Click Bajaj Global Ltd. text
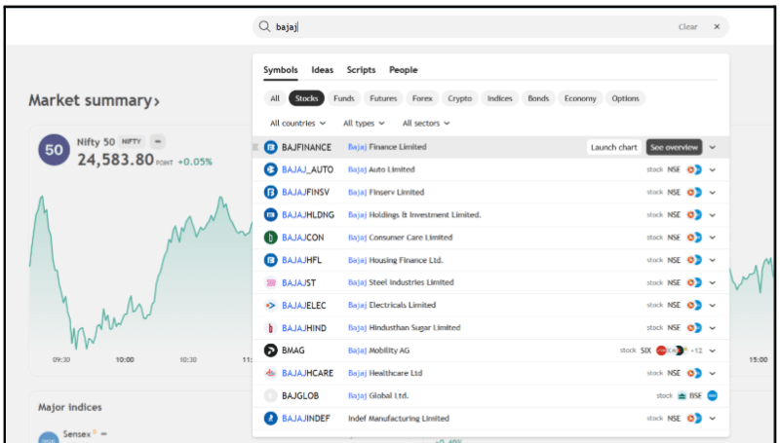Viewport: 780px width, 443px height. pyautogui.click(x=378, y=395)
